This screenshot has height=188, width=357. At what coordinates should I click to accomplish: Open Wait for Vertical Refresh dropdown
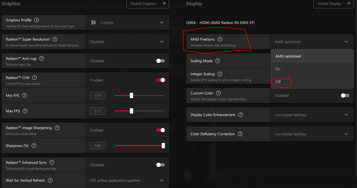coord(127,181)
